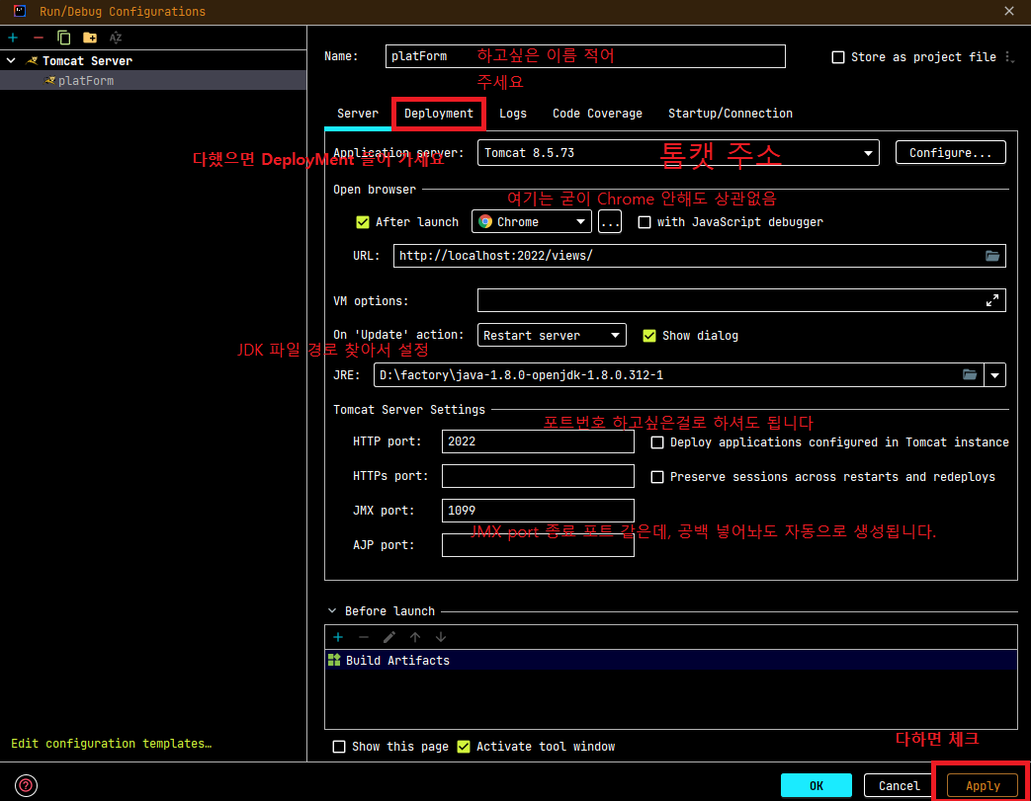Image resolution: width=1031 pixels, height=801 pixels.
Task: Click the HTTP port field
Action: 538,441
